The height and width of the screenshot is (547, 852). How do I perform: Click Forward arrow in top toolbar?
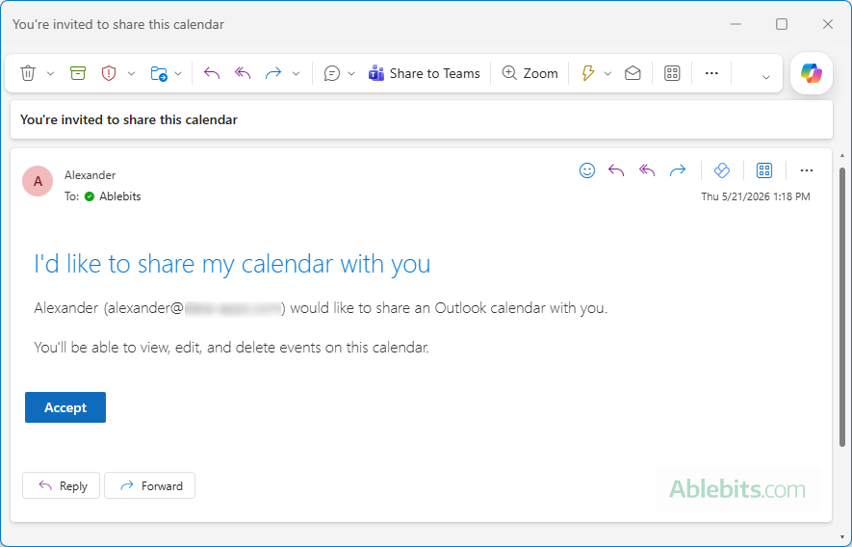272,73
